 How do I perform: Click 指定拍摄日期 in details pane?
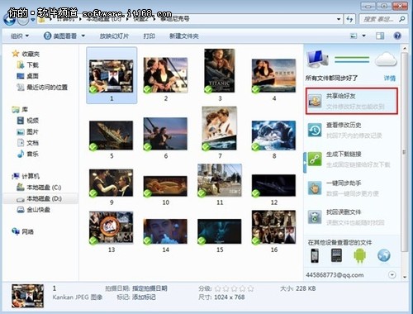[150, 288]
